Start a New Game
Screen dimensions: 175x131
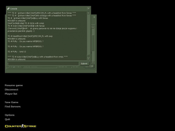point(12,102)
